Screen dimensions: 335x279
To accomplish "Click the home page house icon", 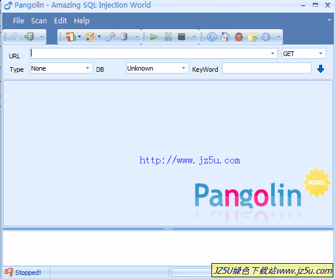I will 225,37.
